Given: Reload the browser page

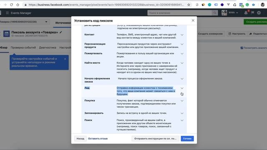Looking at the screenshot, I should pyautogui.click(x=11, y=5).
